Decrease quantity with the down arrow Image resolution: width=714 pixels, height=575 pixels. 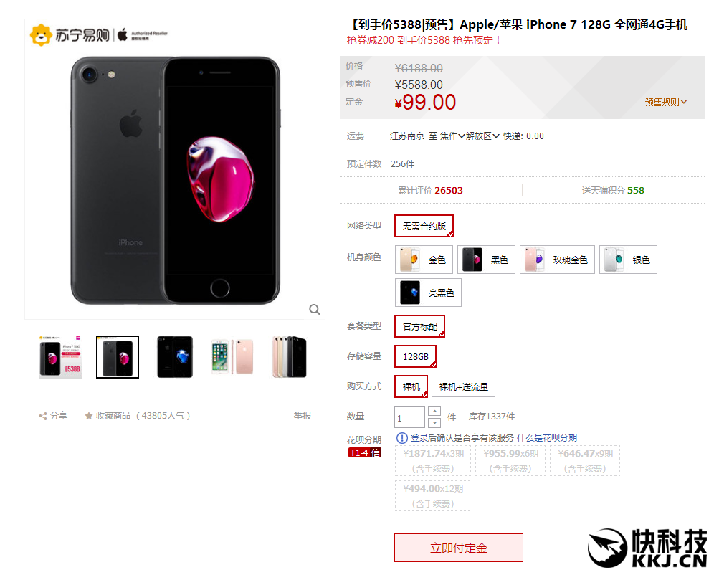435,422
